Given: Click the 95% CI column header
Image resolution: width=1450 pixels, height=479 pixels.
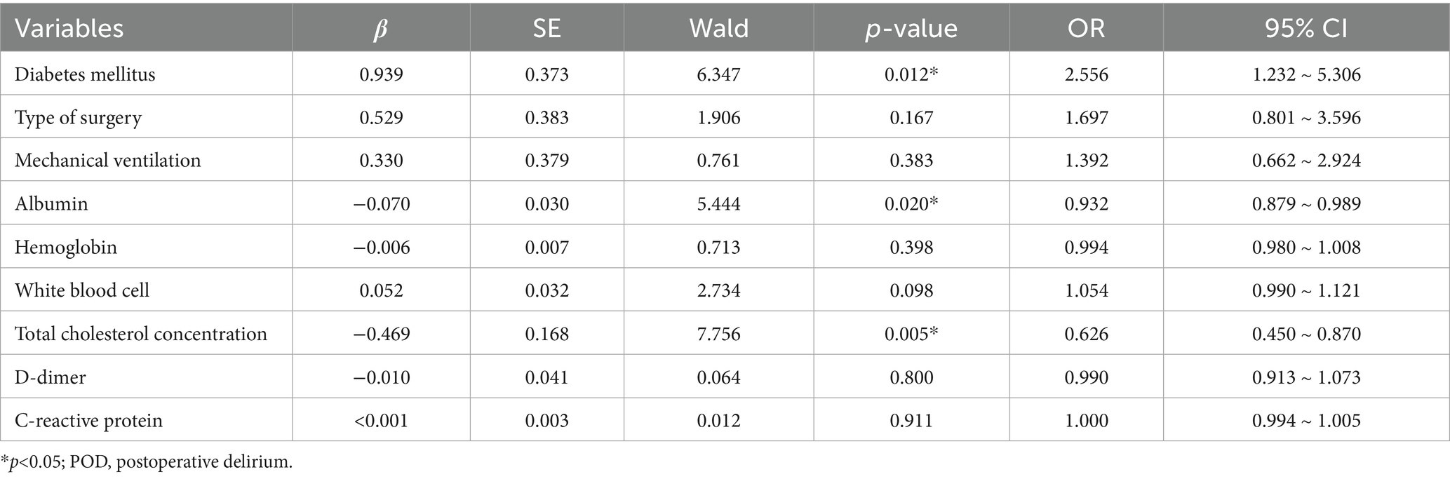Looking at the screenshot, I should (x=1305, y=29).
